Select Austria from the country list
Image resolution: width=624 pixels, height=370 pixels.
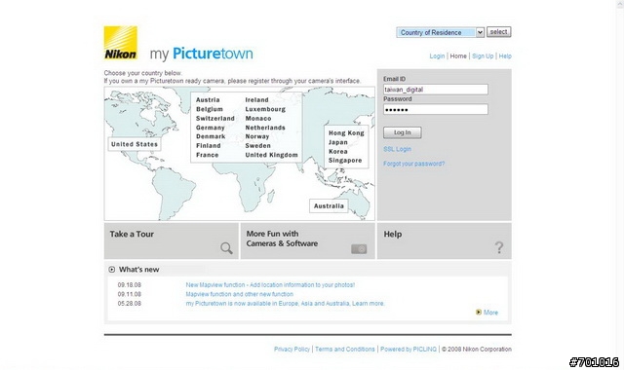(x=208, y=99)
